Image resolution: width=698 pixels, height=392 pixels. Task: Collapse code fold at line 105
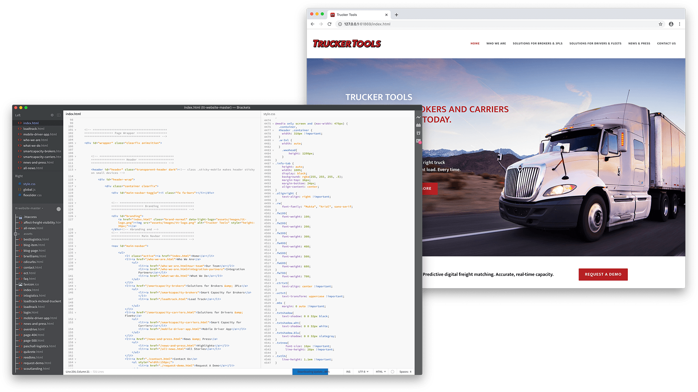pos(76,143)
